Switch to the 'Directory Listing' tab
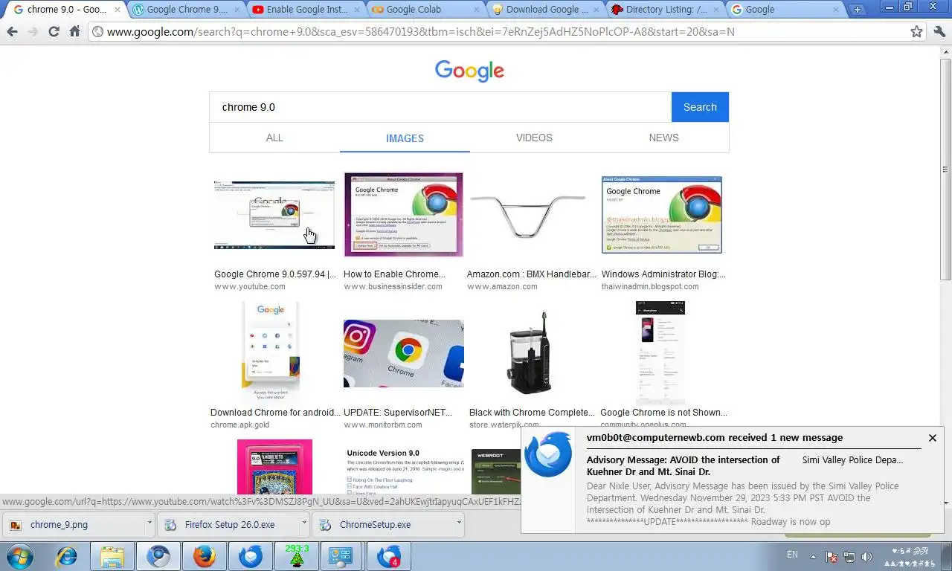 pos(666,10)
